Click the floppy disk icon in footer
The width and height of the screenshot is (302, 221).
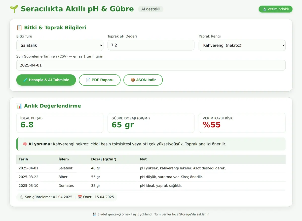[95, 214]
